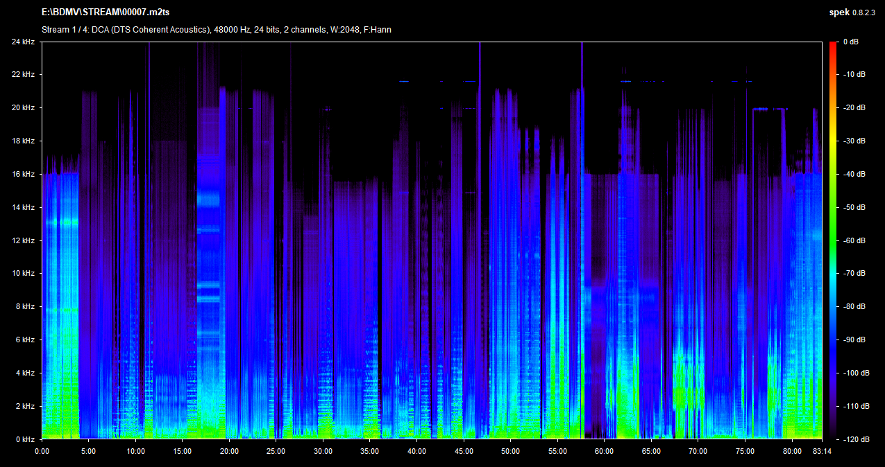The width and height of the screenshot is (885, 467).
Task: Click the file path title 00007.m2ts
Action: click(x=105, y=12)
